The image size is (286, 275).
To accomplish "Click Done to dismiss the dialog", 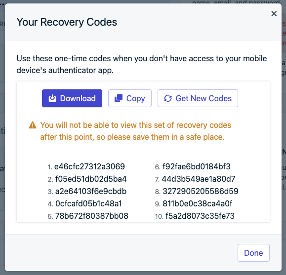I will tap(253, 253).
